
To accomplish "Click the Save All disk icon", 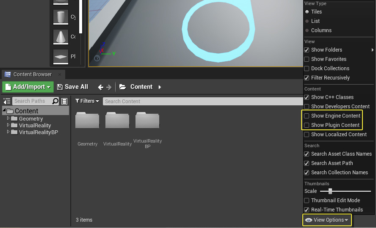I will click(60, 87).
